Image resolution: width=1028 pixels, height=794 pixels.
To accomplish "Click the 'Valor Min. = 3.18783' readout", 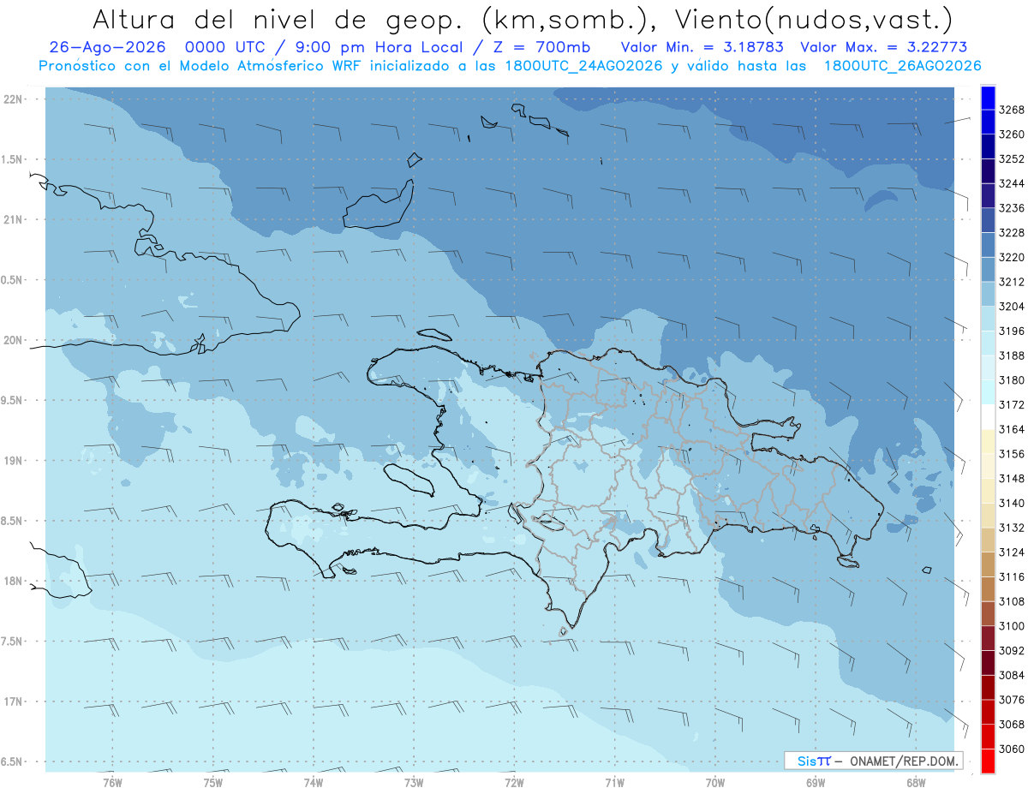I will pos(702,47).
